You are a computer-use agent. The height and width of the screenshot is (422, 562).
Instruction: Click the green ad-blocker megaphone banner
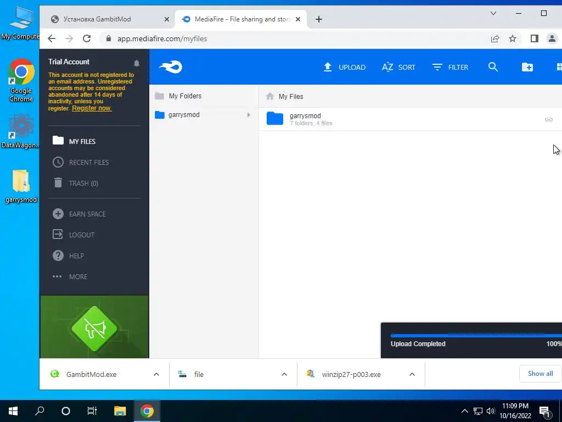click(94, 327)
